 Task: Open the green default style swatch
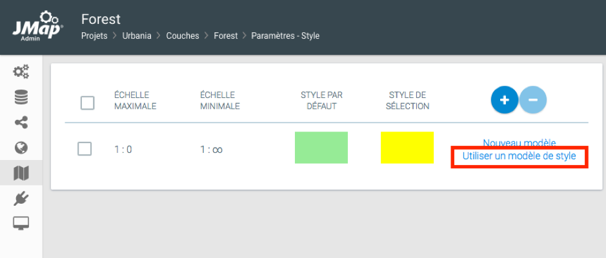[321, 148]
